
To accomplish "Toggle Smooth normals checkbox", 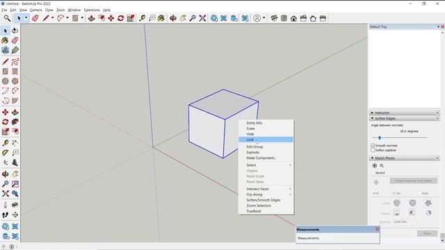I will 373,145.
